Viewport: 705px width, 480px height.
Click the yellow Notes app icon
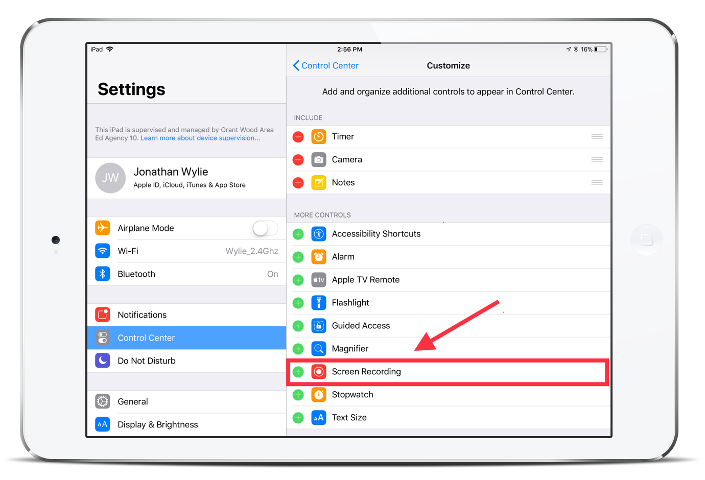(x=319, y=183)
